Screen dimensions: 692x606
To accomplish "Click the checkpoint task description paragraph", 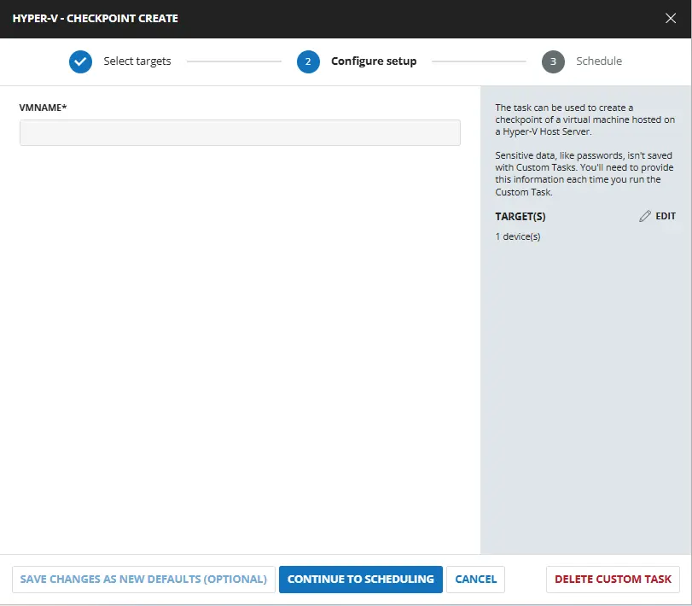I will 584,119.
